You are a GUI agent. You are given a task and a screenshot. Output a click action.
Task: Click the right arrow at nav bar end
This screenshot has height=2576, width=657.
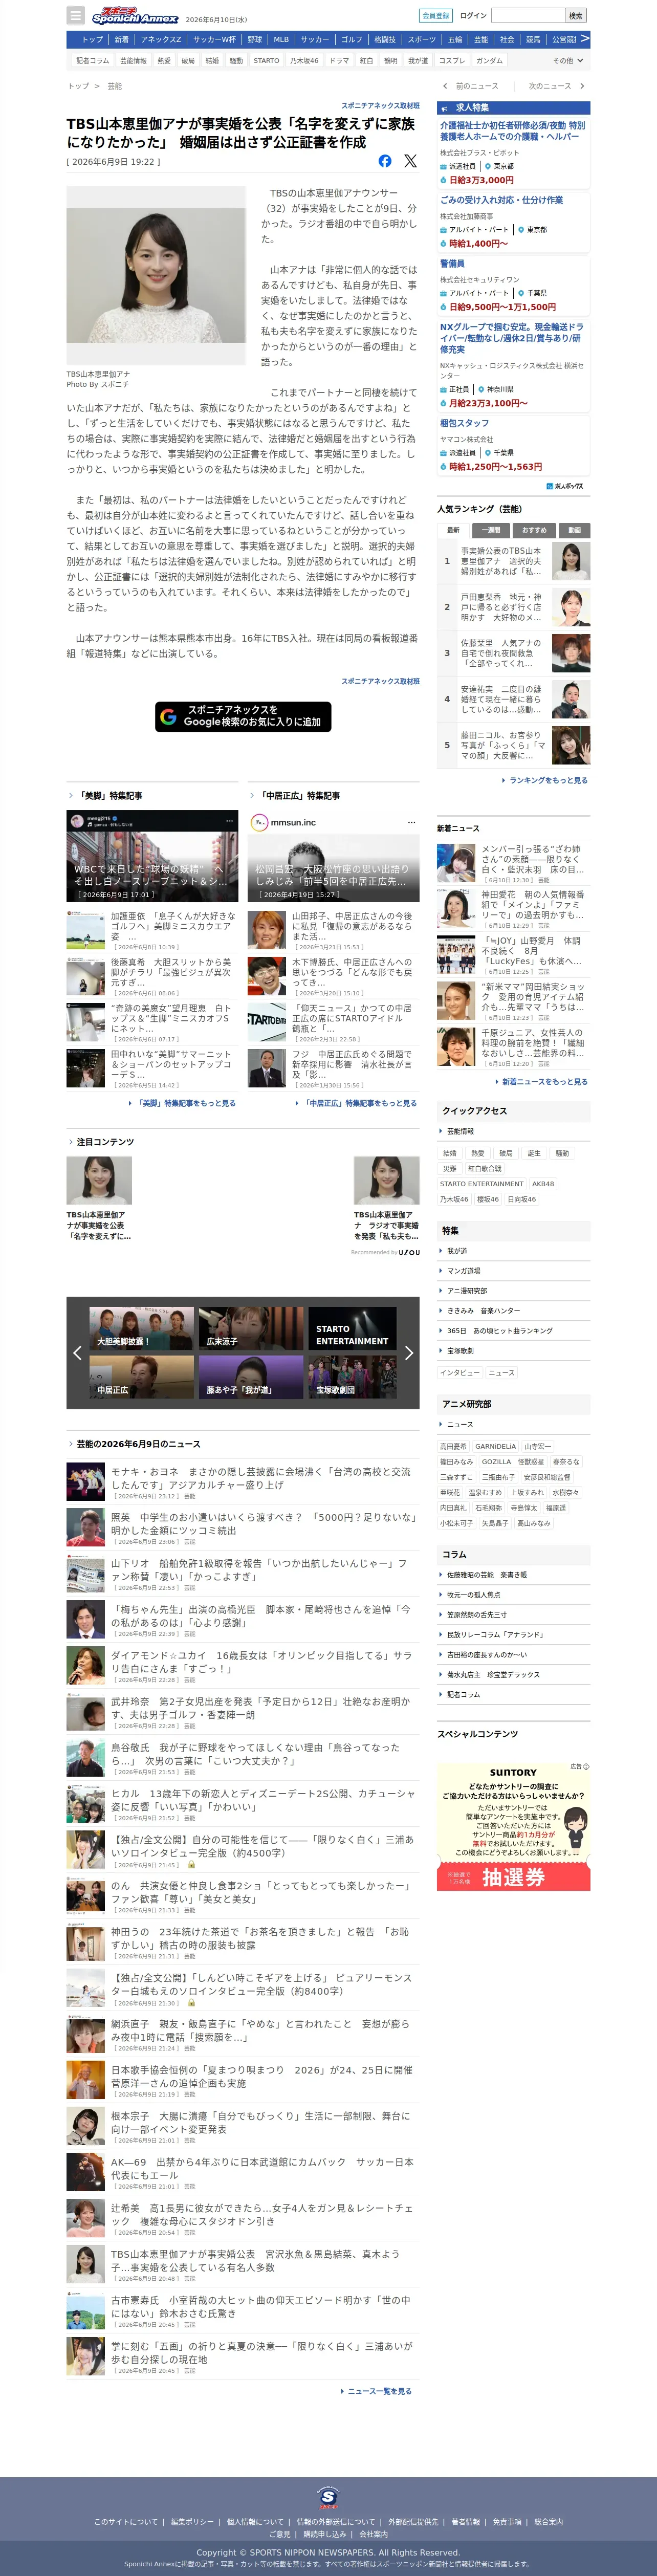pyautogui.click(x=585, y=39)
